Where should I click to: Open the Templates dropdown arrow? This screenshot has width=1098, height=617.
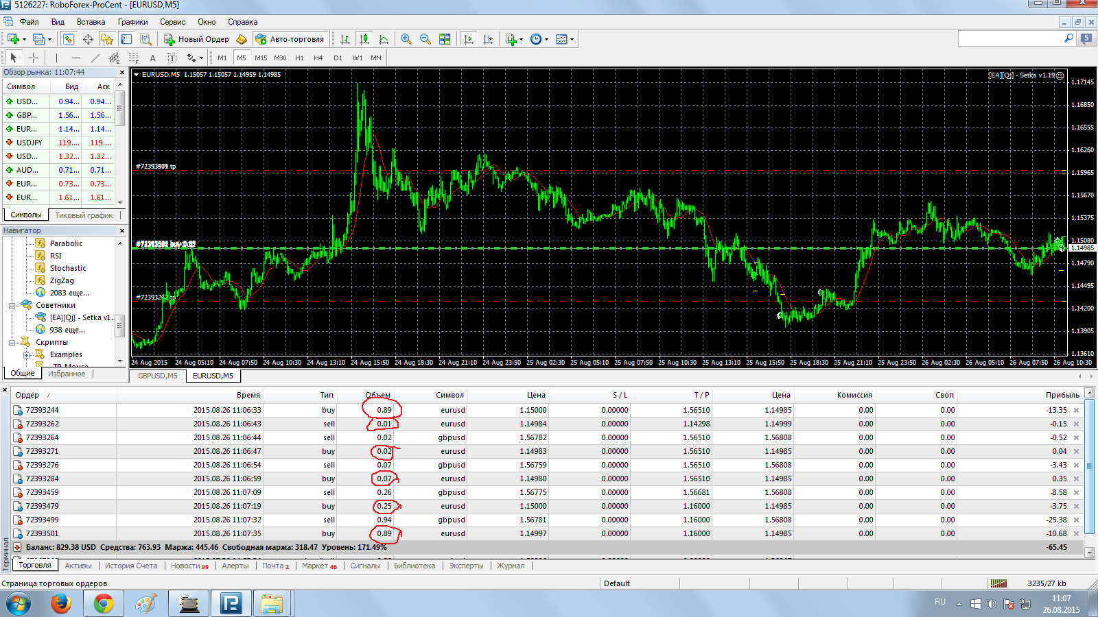[x=572, y=39]
